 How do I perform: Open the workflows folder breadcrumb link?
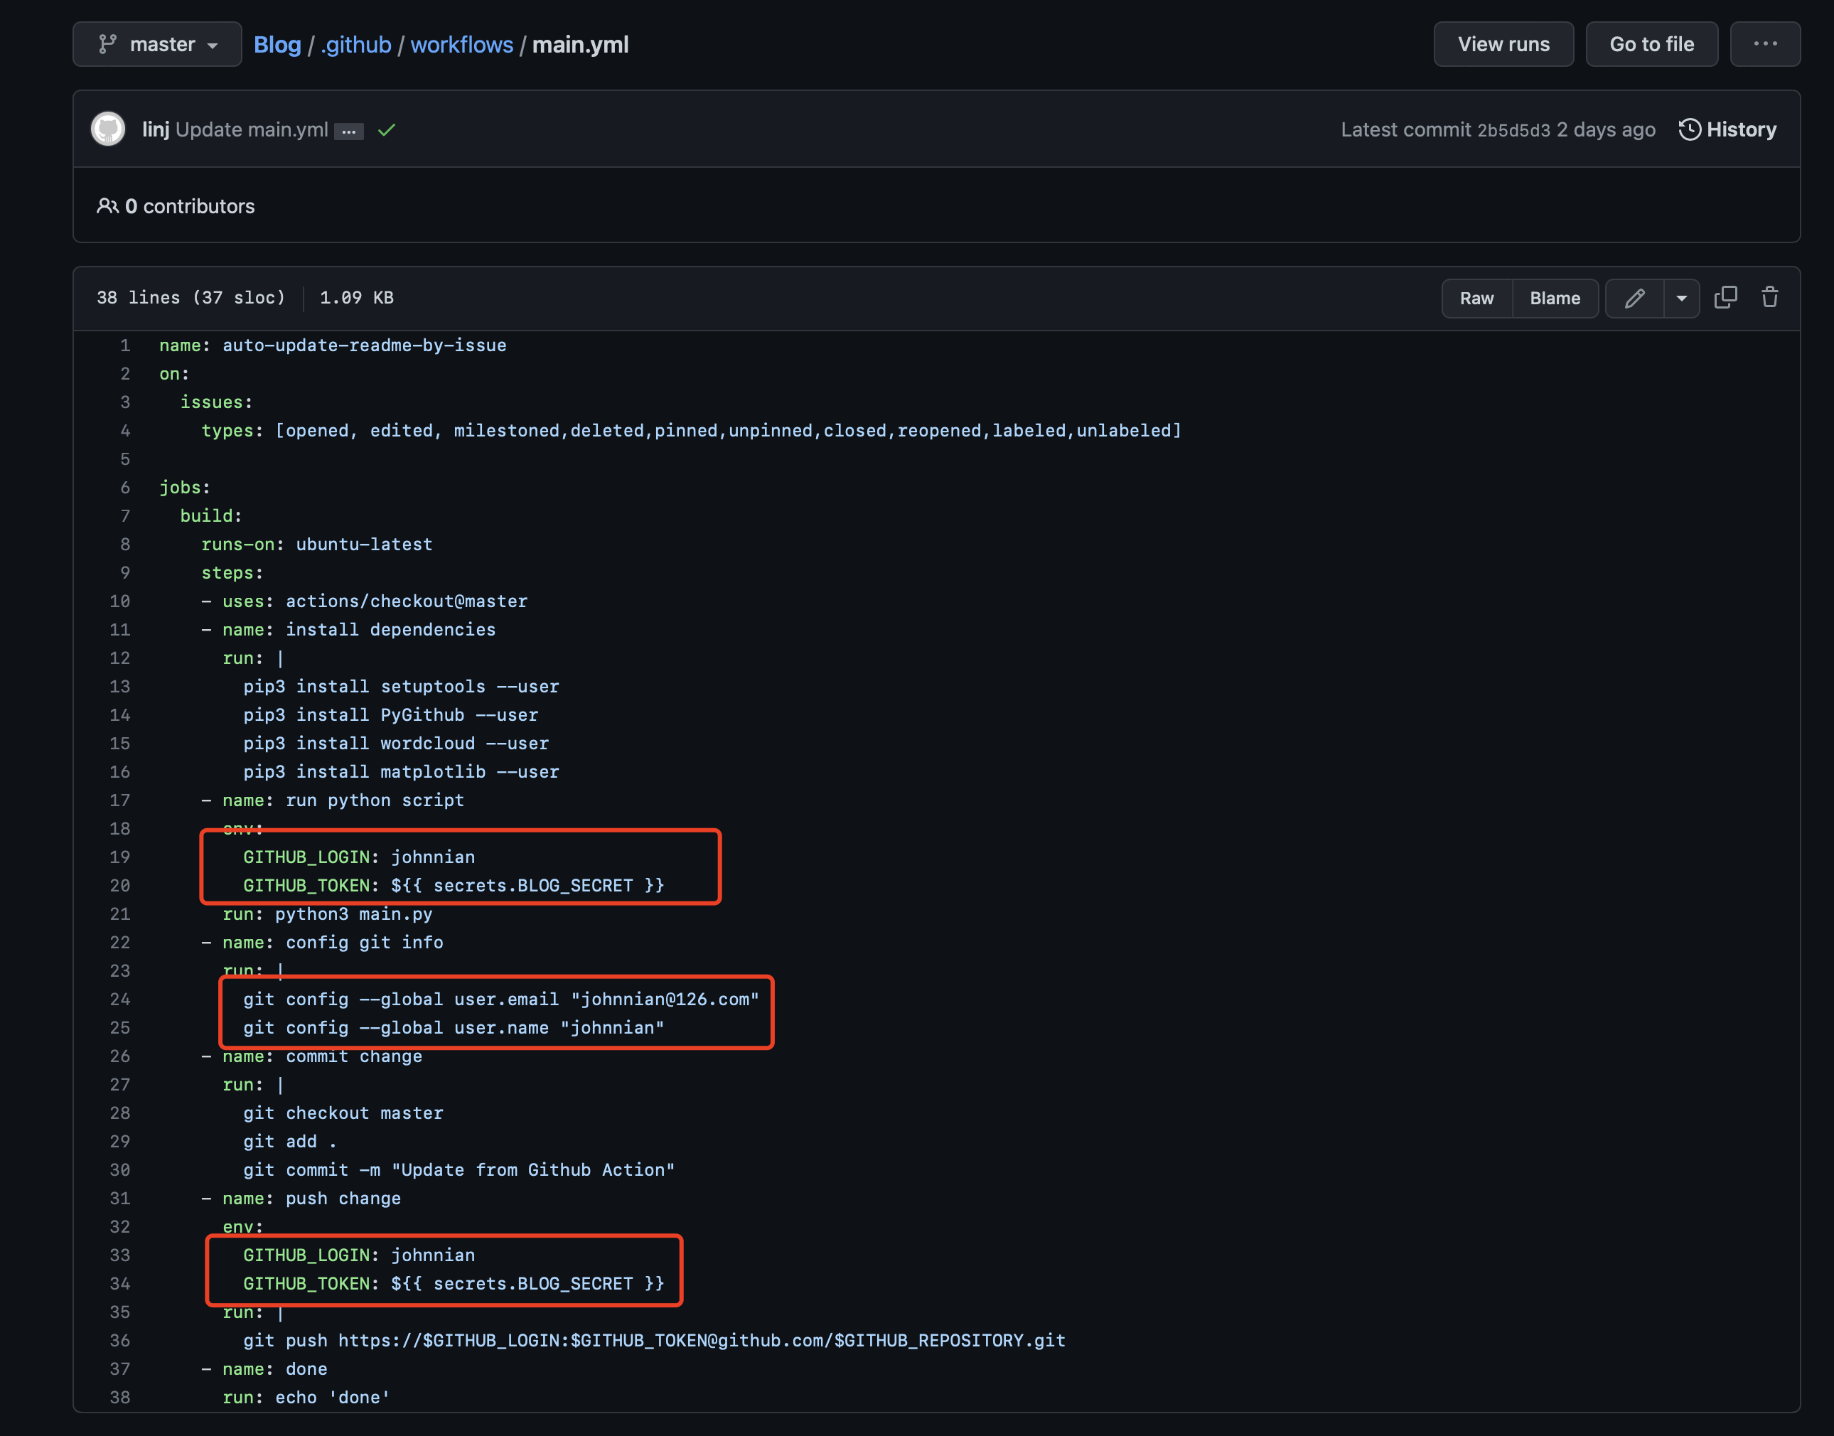[x=461, y=43]
